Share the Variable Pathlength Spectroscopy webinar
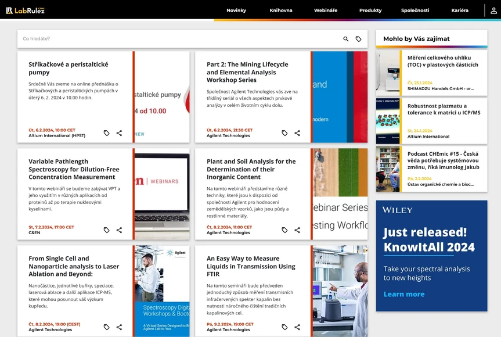Viewport: 501px width, 337px height. (x=119, y=230)
